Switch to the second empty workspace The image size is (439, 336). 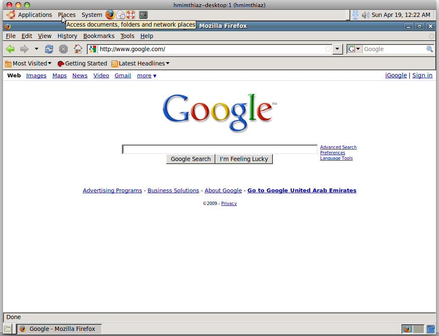[x=418, y=329]
